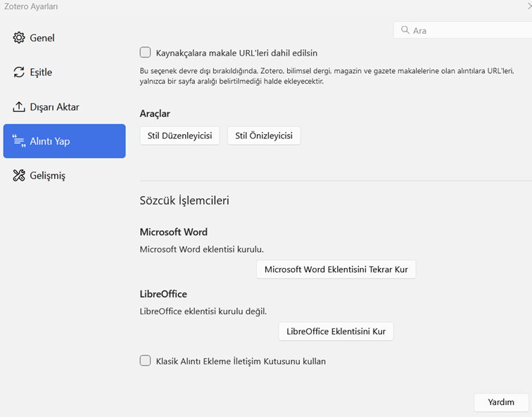This screenshot has height=417, width=532.
Task: Click the export icon beside Dışarı Aktar
Action: [x=19, y=107]
